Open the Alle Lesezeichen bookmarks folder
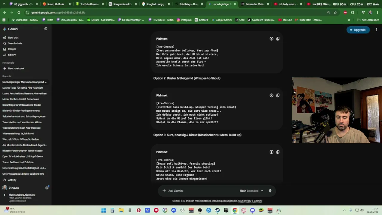 click(368, 20)
